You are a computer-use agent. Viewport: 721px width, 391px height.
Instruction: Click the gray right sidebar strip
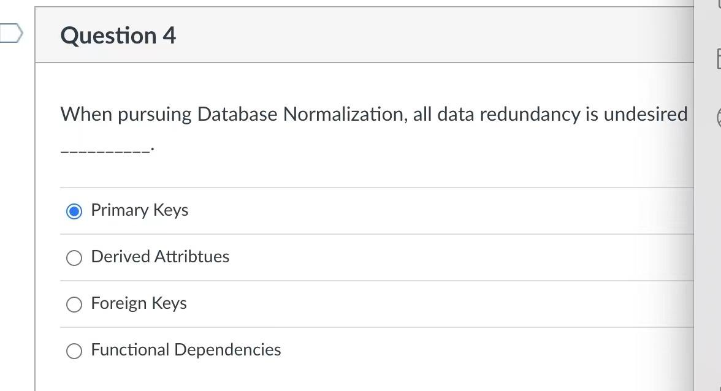click(x=707, y=245)
